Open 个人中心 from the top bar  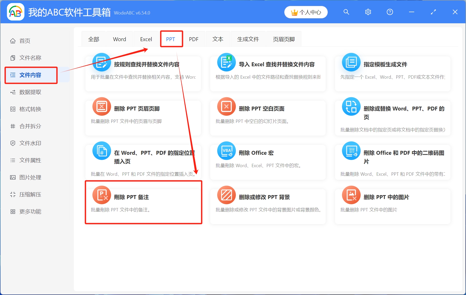pos(306,12)
